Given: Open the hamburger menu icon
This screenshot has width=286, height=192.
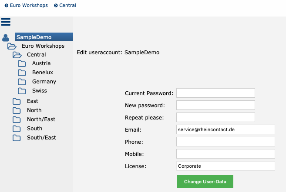Looking at the screenshot, I should (6, 22).
